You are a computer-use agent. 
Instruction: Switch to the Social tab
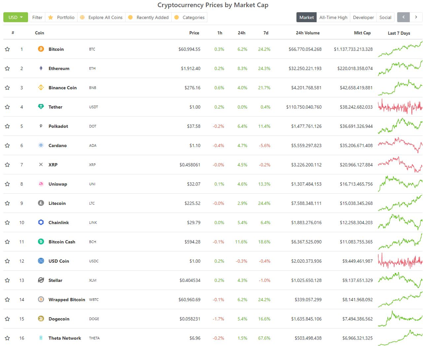(x=385, y=17)
